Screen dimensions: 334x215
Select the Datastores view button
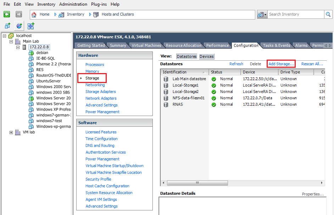coord(186,56)
